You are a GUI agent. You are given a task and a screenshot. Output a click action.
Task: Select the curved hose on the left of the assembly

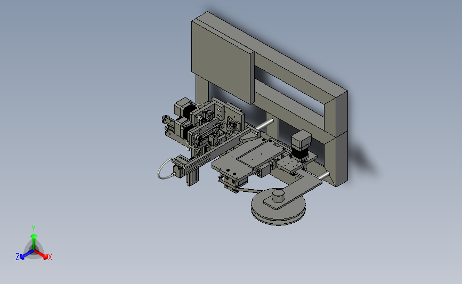[x=165, y=169]
